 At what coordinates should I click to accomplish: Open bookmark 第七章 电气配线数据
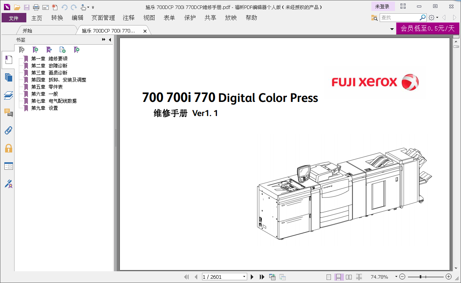[x=54, y=101]
